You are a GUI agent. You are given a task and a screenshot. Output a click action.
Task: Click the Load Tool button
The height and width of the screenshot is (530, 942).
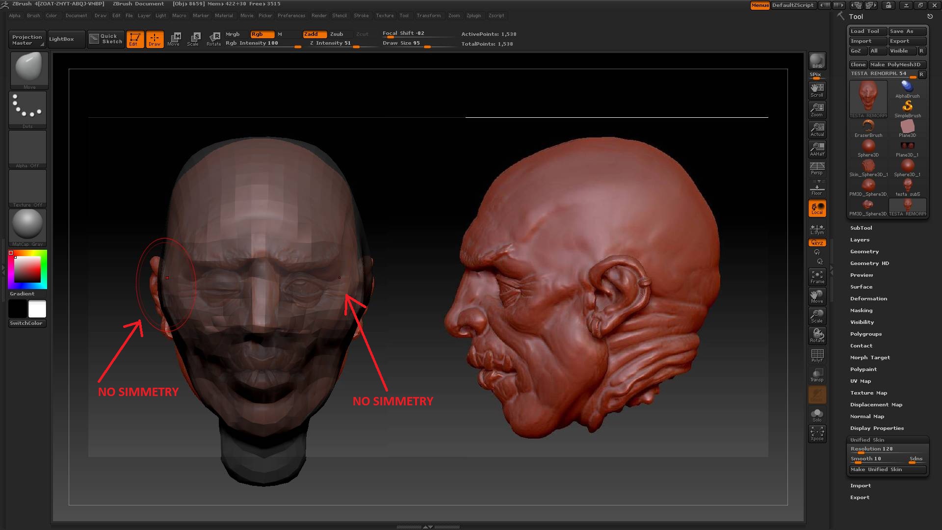pos(867,31)
